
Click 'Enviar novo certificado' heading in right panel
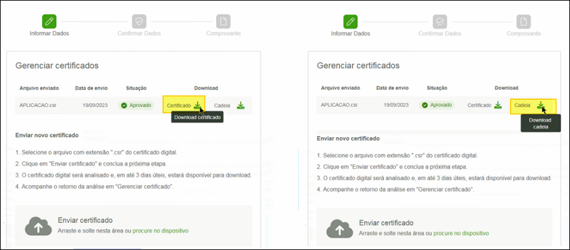[348, 138]
